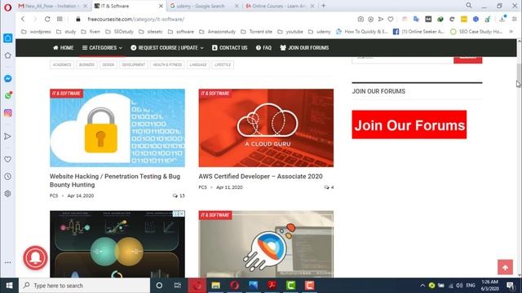Click the scroll-to-top red arrow button

505,268
